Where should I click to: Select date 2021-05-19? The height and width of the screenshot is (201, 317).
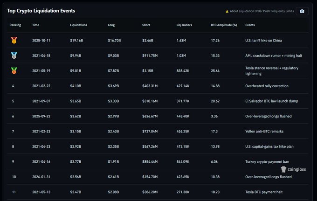pyautogui.click(x=41, y=71)
